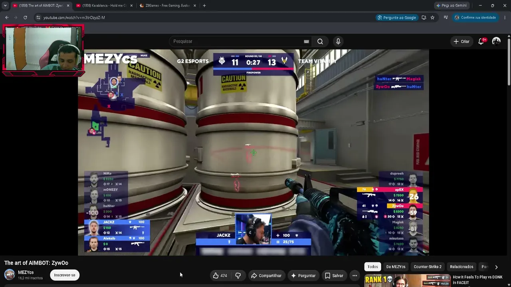Image resolution: width=511 pixels, height=287 pixels.
Task: Click the install/share icon in address bar
Action: coord(424,18)
